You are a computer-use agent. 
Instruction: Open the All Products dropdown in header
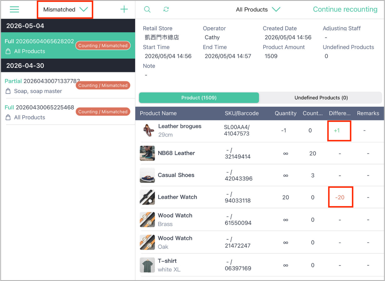pos(258,9)
